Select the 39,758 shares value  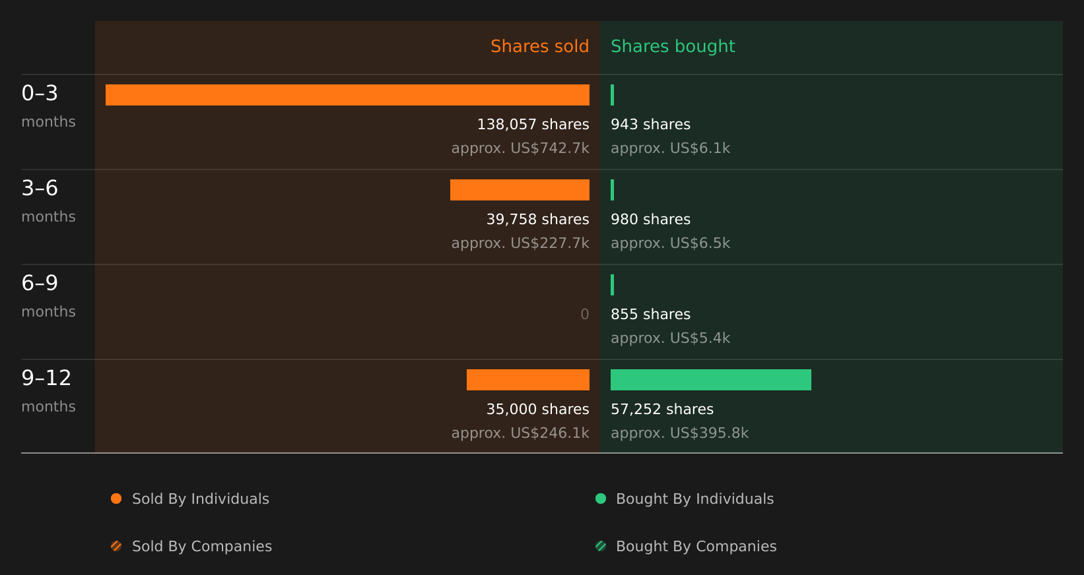(538, 219)
